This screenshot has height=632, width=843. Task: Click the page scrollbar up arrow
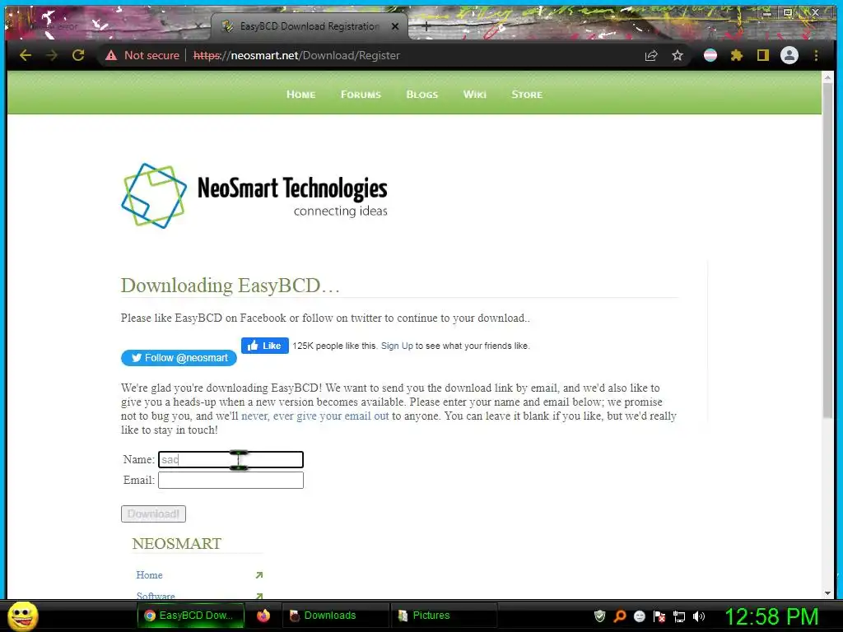click(827, 77)
